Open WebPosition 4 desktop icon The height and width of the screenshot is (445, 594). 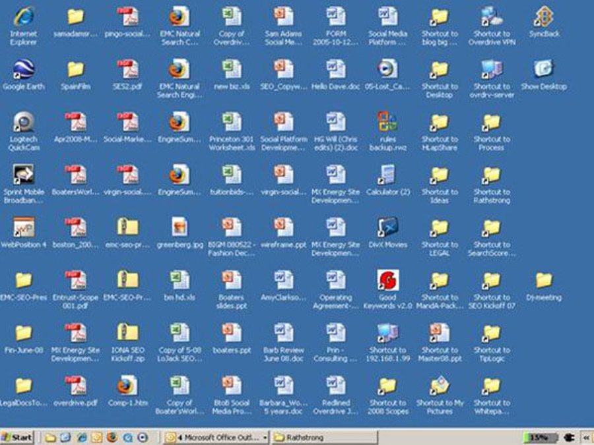click(24, 228)
